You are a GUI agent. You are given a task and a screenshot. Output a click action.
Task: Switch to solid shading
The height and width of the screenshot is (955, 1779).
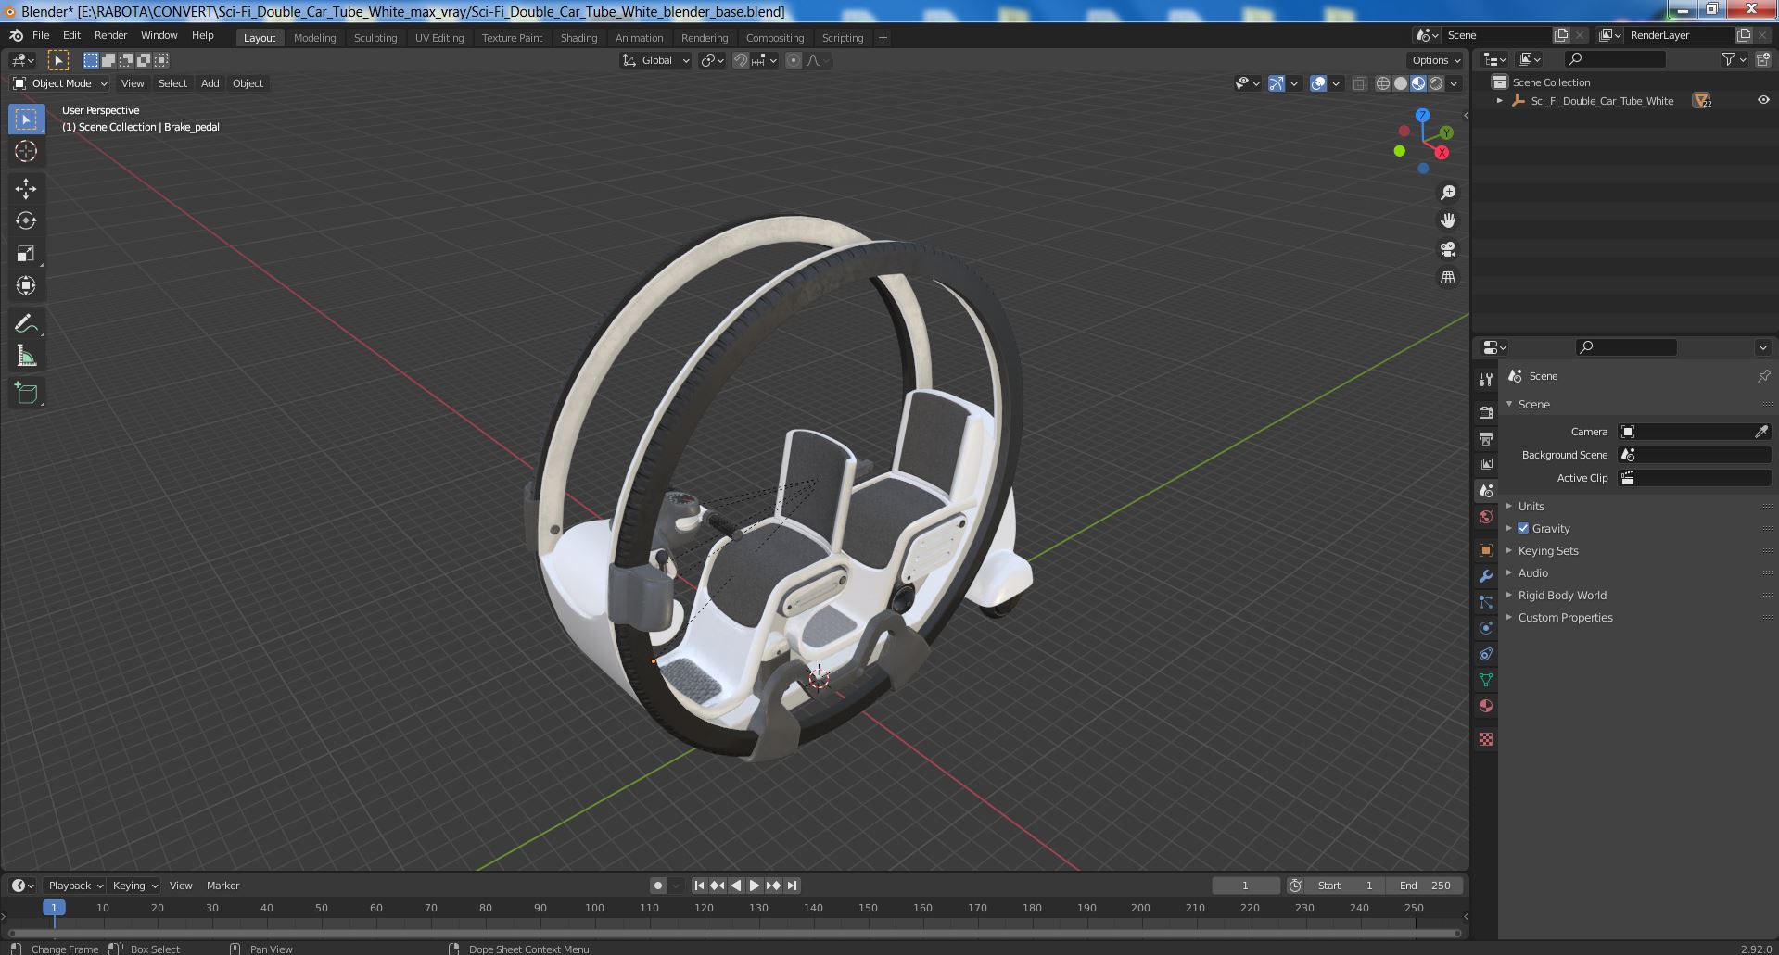1401,83
